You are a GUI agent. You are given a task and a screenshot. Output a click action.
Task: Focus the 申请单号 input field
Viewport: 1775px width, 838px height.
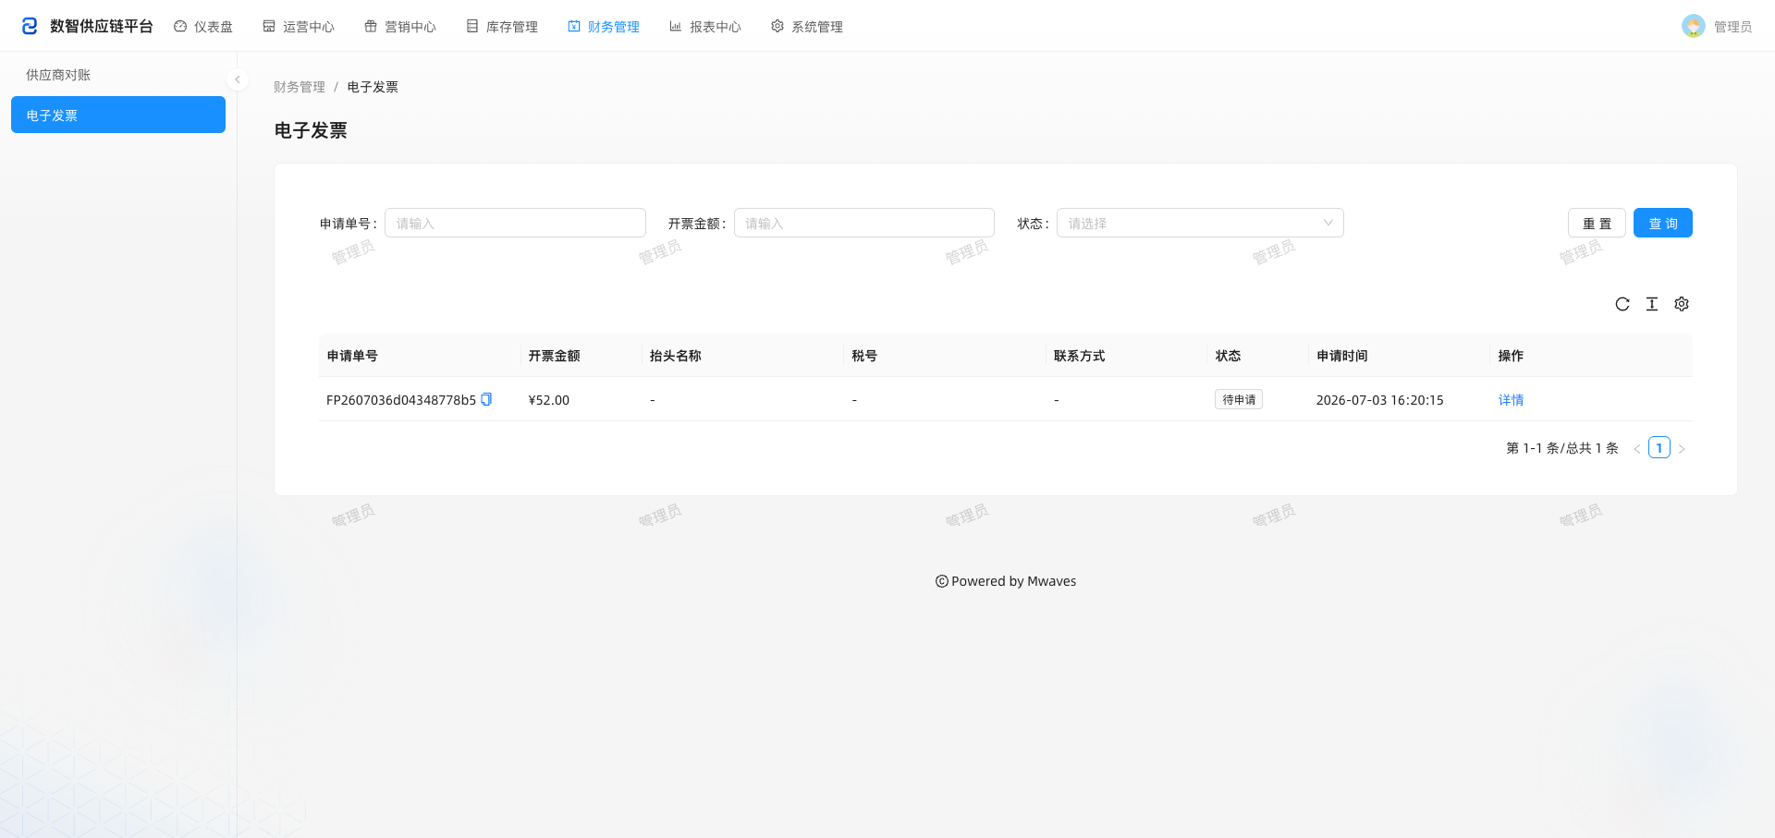[x=515, y=223]
